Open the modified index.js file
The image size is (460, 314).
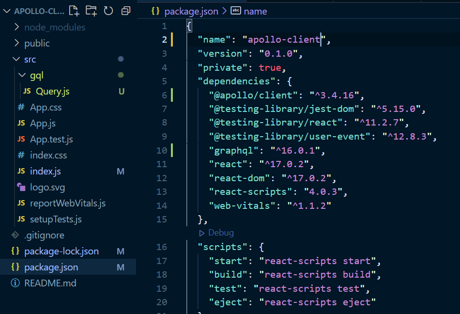pos(46,172)
